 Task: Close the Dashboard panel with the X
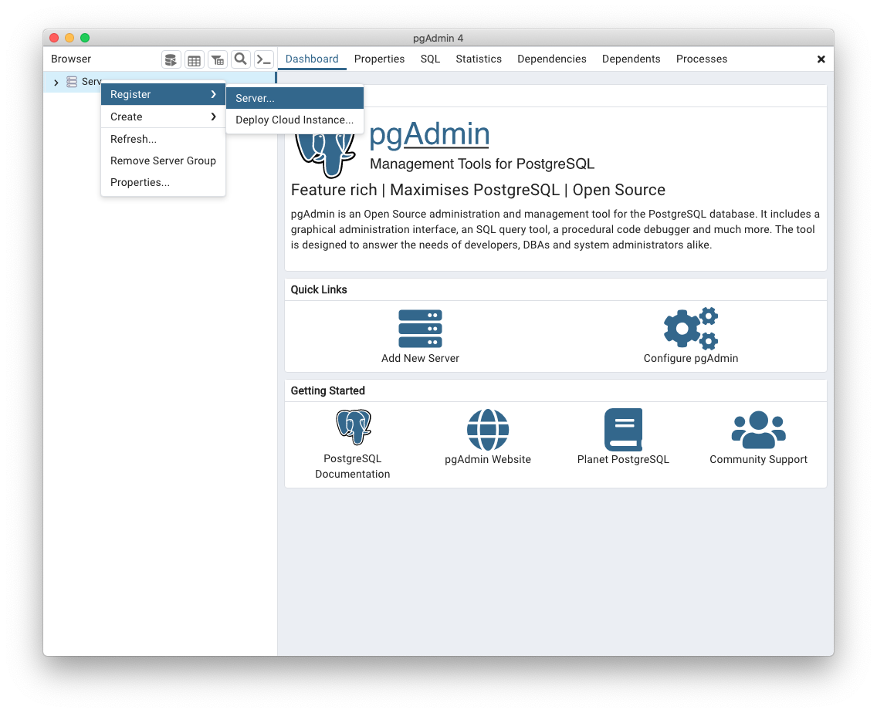[821, 59]
